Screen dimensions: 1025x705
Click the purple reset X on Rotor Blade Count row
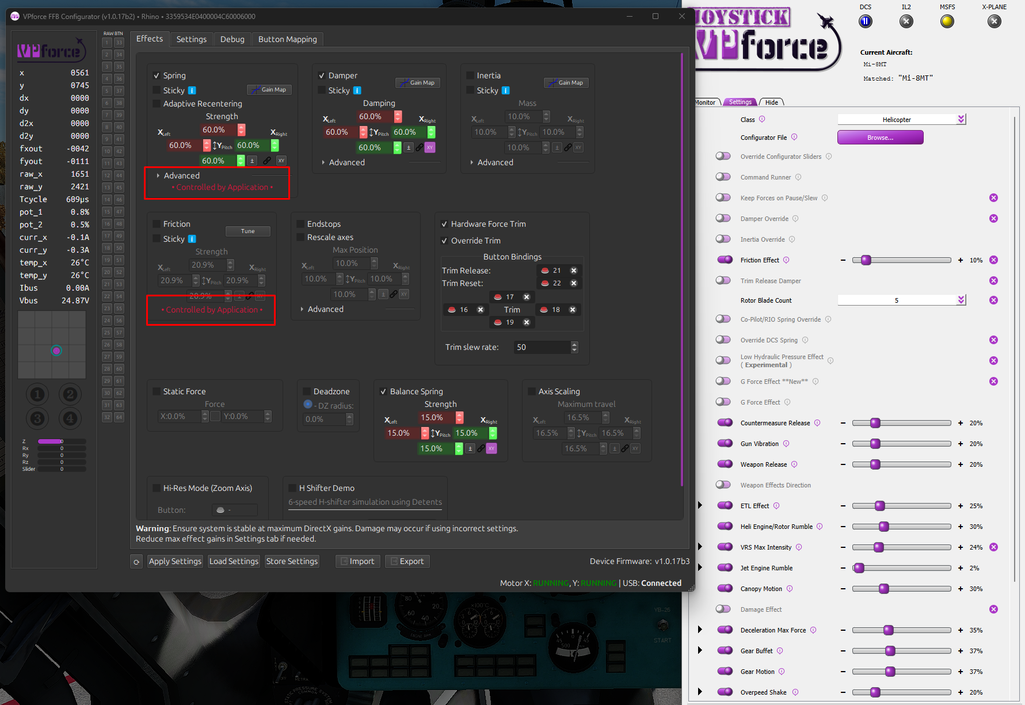click(993, 300)
